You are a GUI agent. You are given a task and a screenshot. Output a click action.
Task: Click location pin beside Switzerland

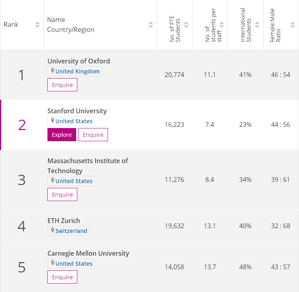[52, 231]
